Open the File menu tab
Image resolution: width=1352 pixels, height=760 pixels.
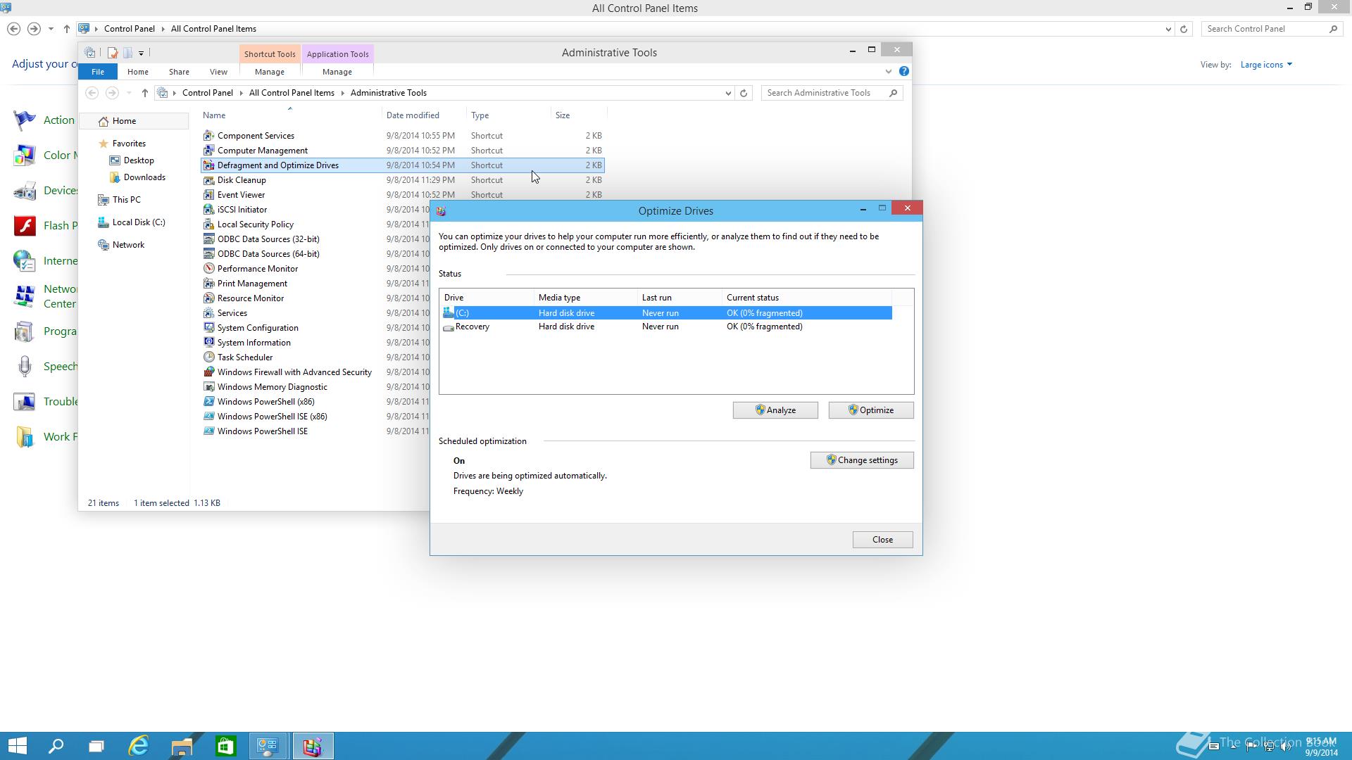coord(98,72)
